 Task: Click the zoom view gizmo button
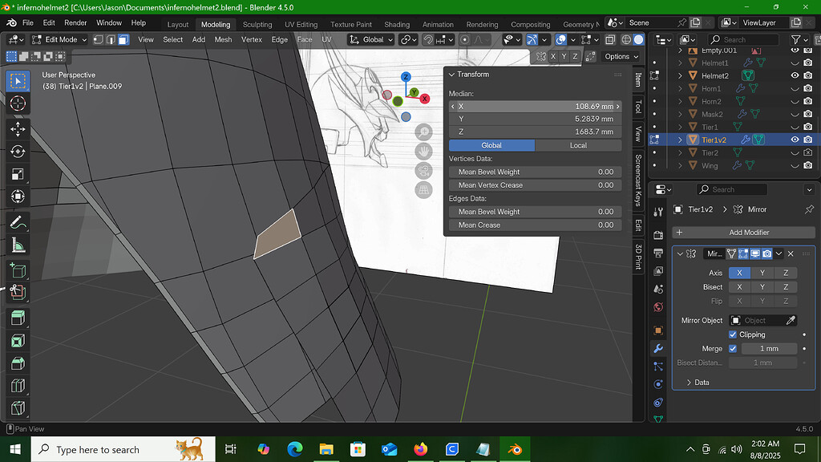point(423,132)
